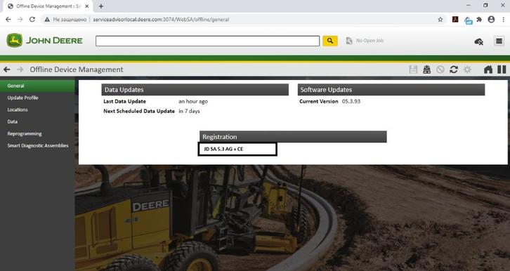Click the No Open Job icon
Viewport: 510px width, 271px height.
(348, 41)
